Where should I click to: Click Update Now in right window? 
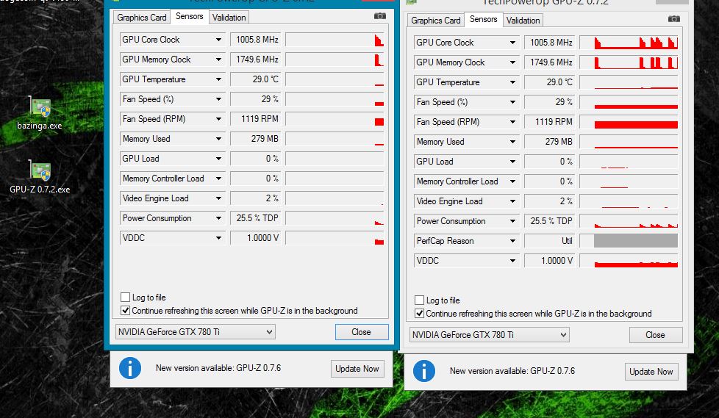click(x=651, y=371)
